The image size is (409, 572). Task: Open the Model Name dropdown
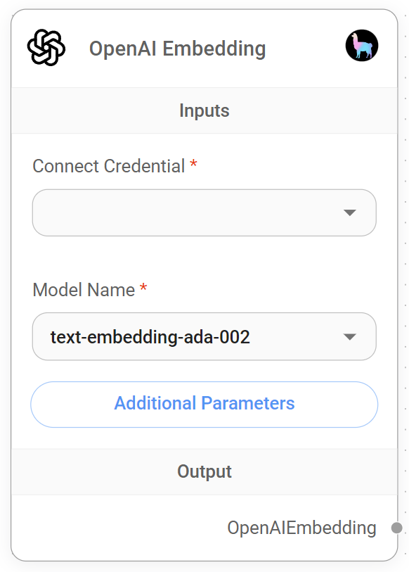(204, 336)
